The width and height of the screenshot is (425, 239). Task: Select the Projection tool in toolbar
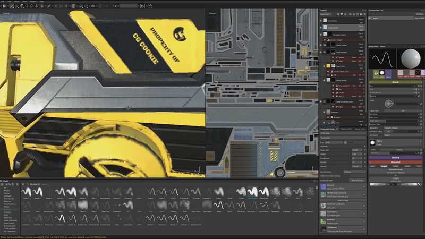coord(22,6)
